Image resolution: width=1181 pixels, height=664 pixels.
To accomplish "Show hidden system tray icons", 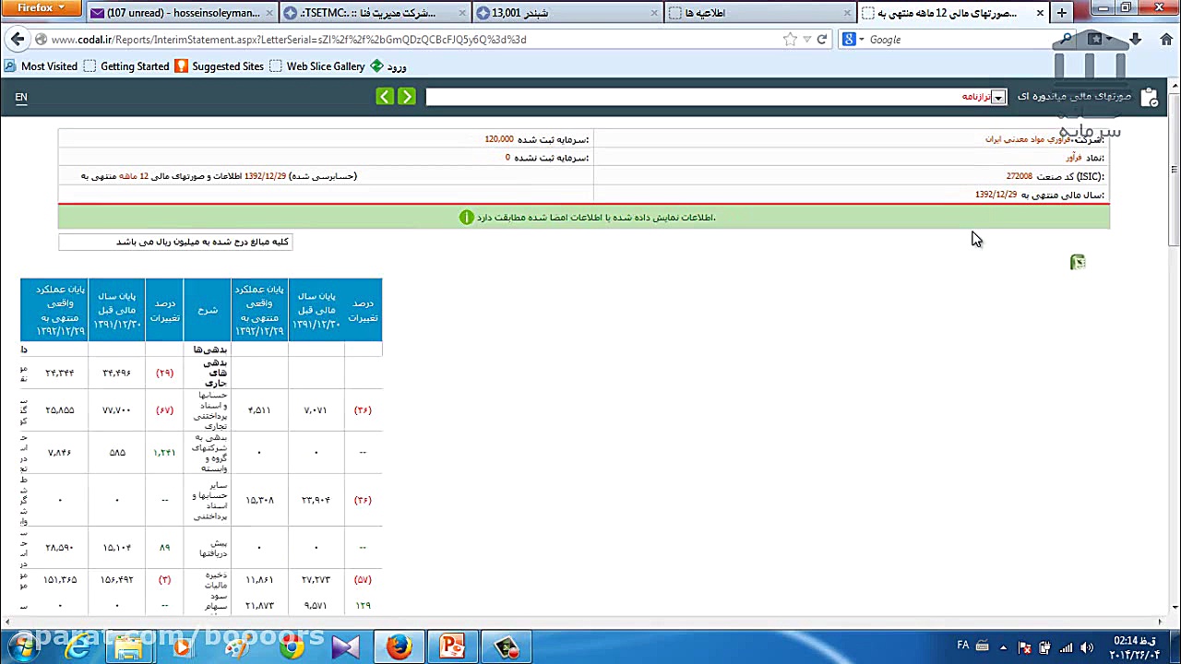I will pyautogui.click(x=1003, y=647).
